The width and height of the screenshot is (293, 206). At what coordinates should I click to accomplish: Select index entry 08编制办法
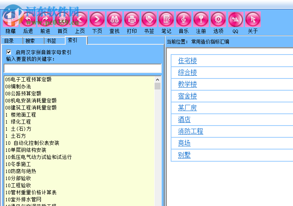(18, 86)
